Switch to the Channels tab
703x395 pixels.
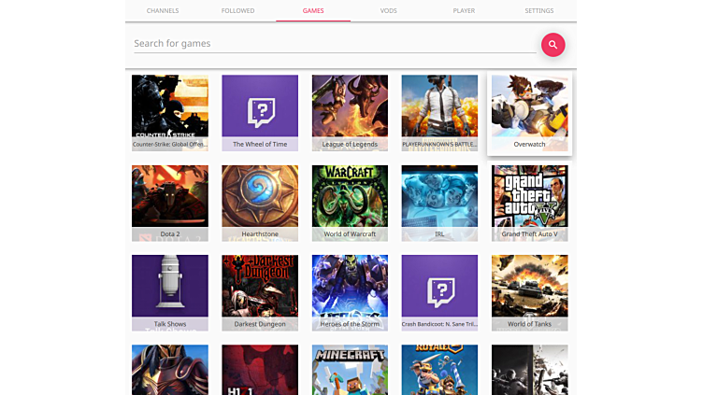pos(163,11)
